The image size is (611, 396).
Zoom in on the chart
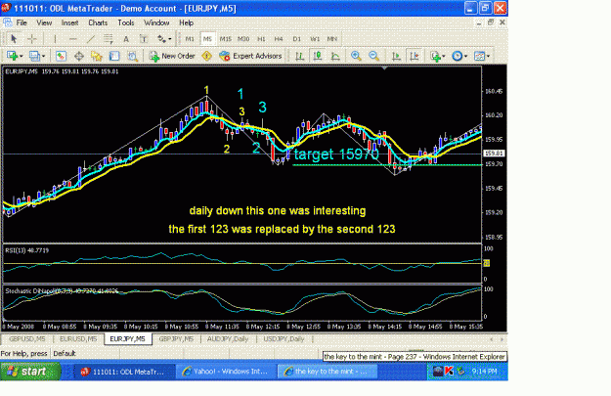[x=356, y=56]
